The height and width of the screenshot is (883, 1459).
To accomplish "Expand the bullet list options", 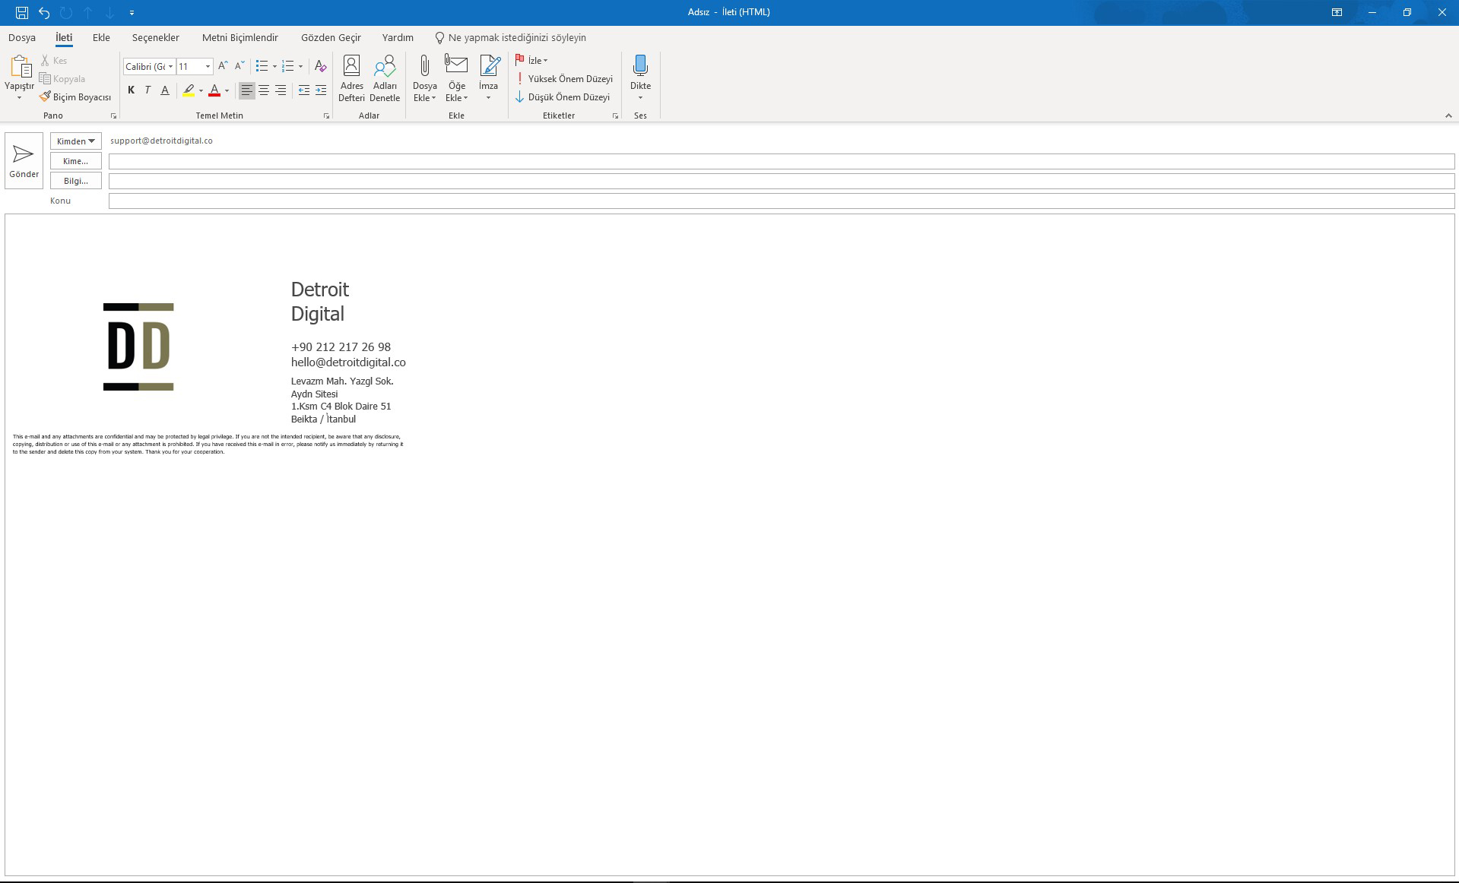I will [x=273, y=66].
